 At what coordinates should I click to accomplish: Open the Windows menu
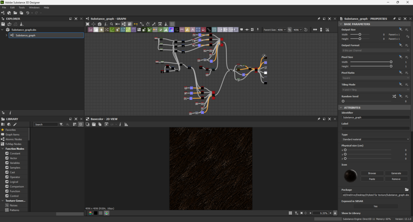[x=34, y=8]
